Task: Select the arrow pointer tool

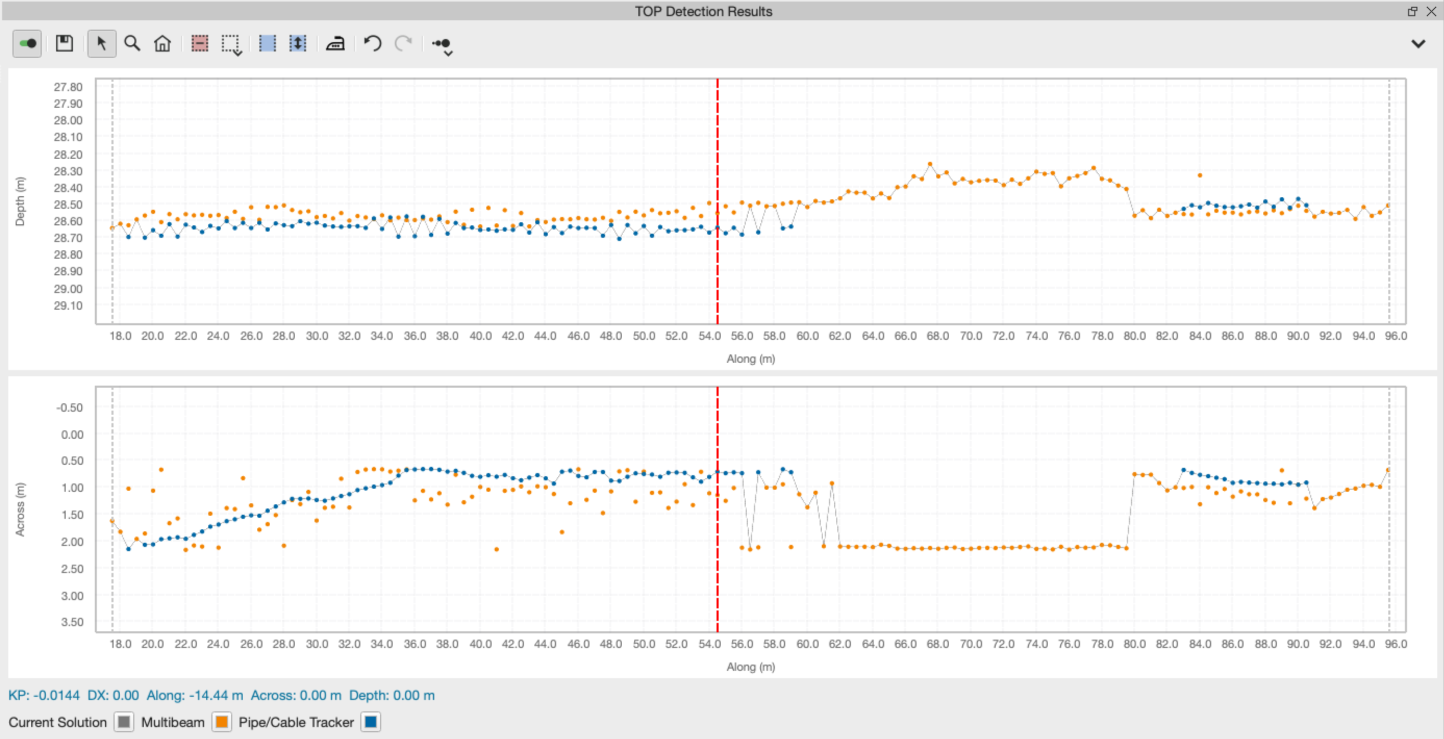Action: coord(102,44)
